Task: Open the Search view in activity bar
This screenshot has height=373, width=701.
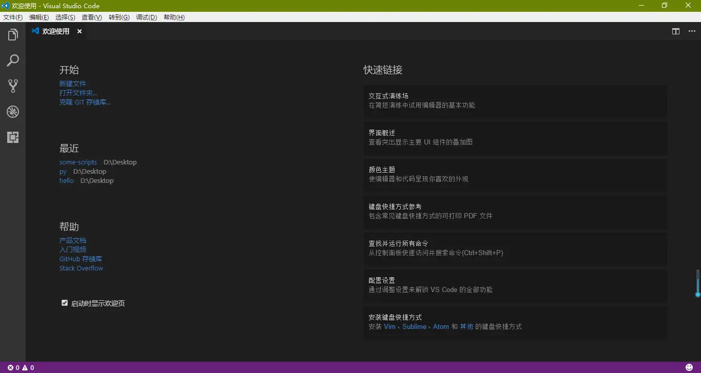Action: 13,60
